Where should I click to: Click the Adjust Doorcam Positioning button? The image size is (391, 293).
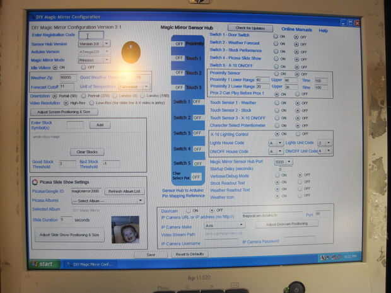pyautogui.click(x=287, y=224)
